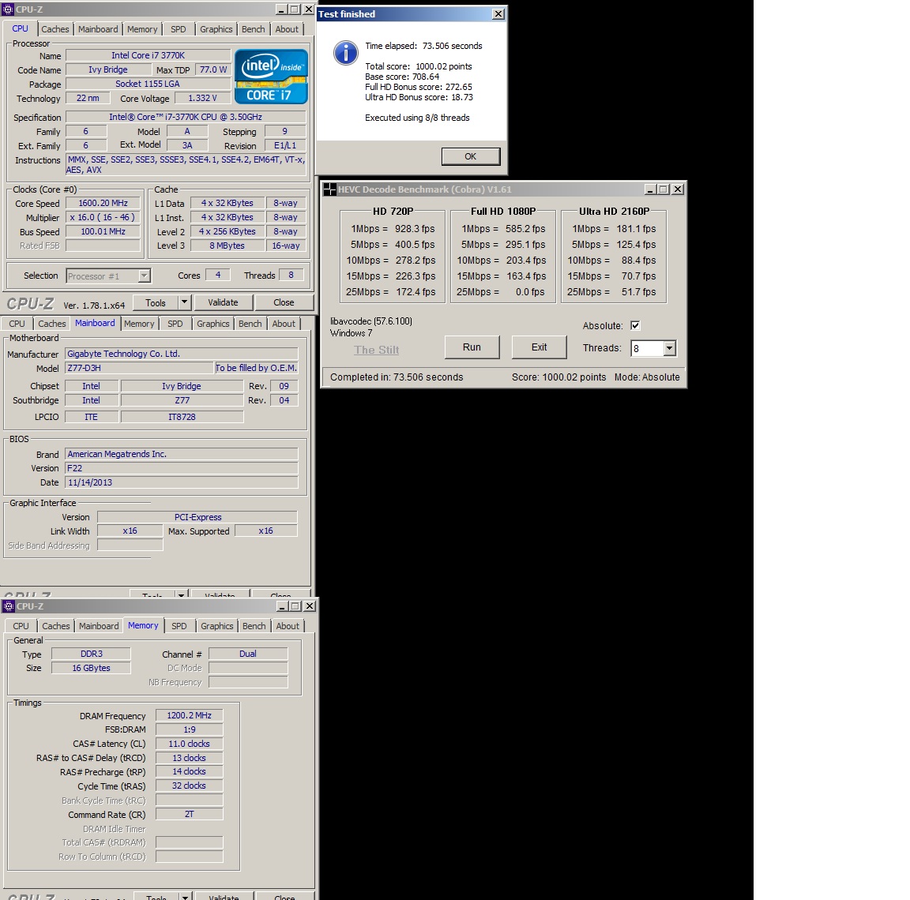Open the Threads dropdown in HEVC benchmark
This screenshot has width=910, height=900.
(x=670, y=348)
